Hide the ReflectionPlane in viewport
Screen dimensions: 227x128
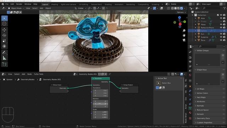[221, 28]
